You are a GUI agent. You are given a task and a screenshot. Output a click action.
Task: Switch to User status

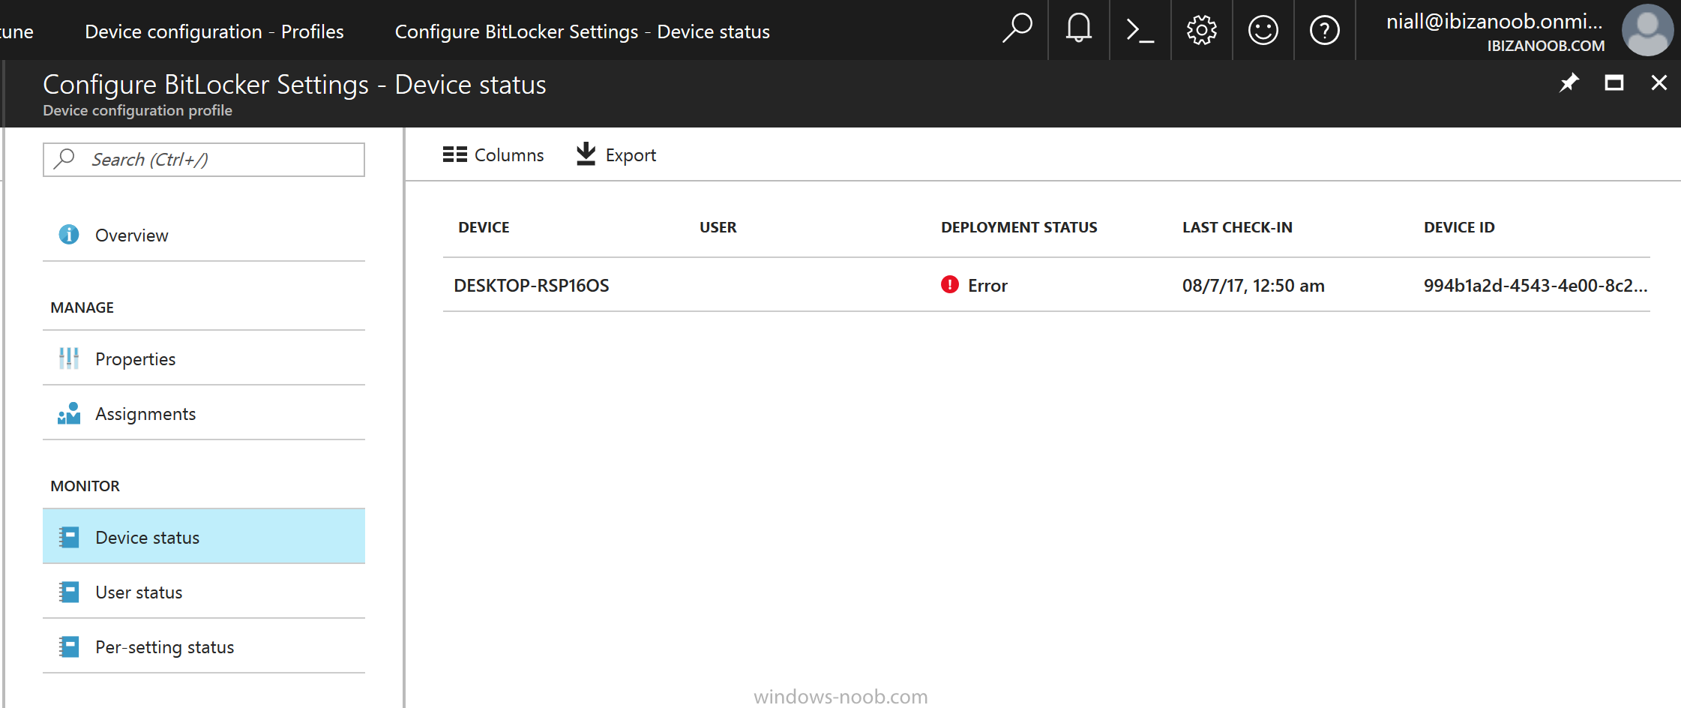click(204, 592)
